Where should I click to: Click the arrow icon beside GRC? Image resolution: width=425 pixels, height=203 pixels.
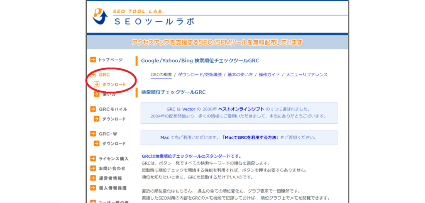coord(93,75)
